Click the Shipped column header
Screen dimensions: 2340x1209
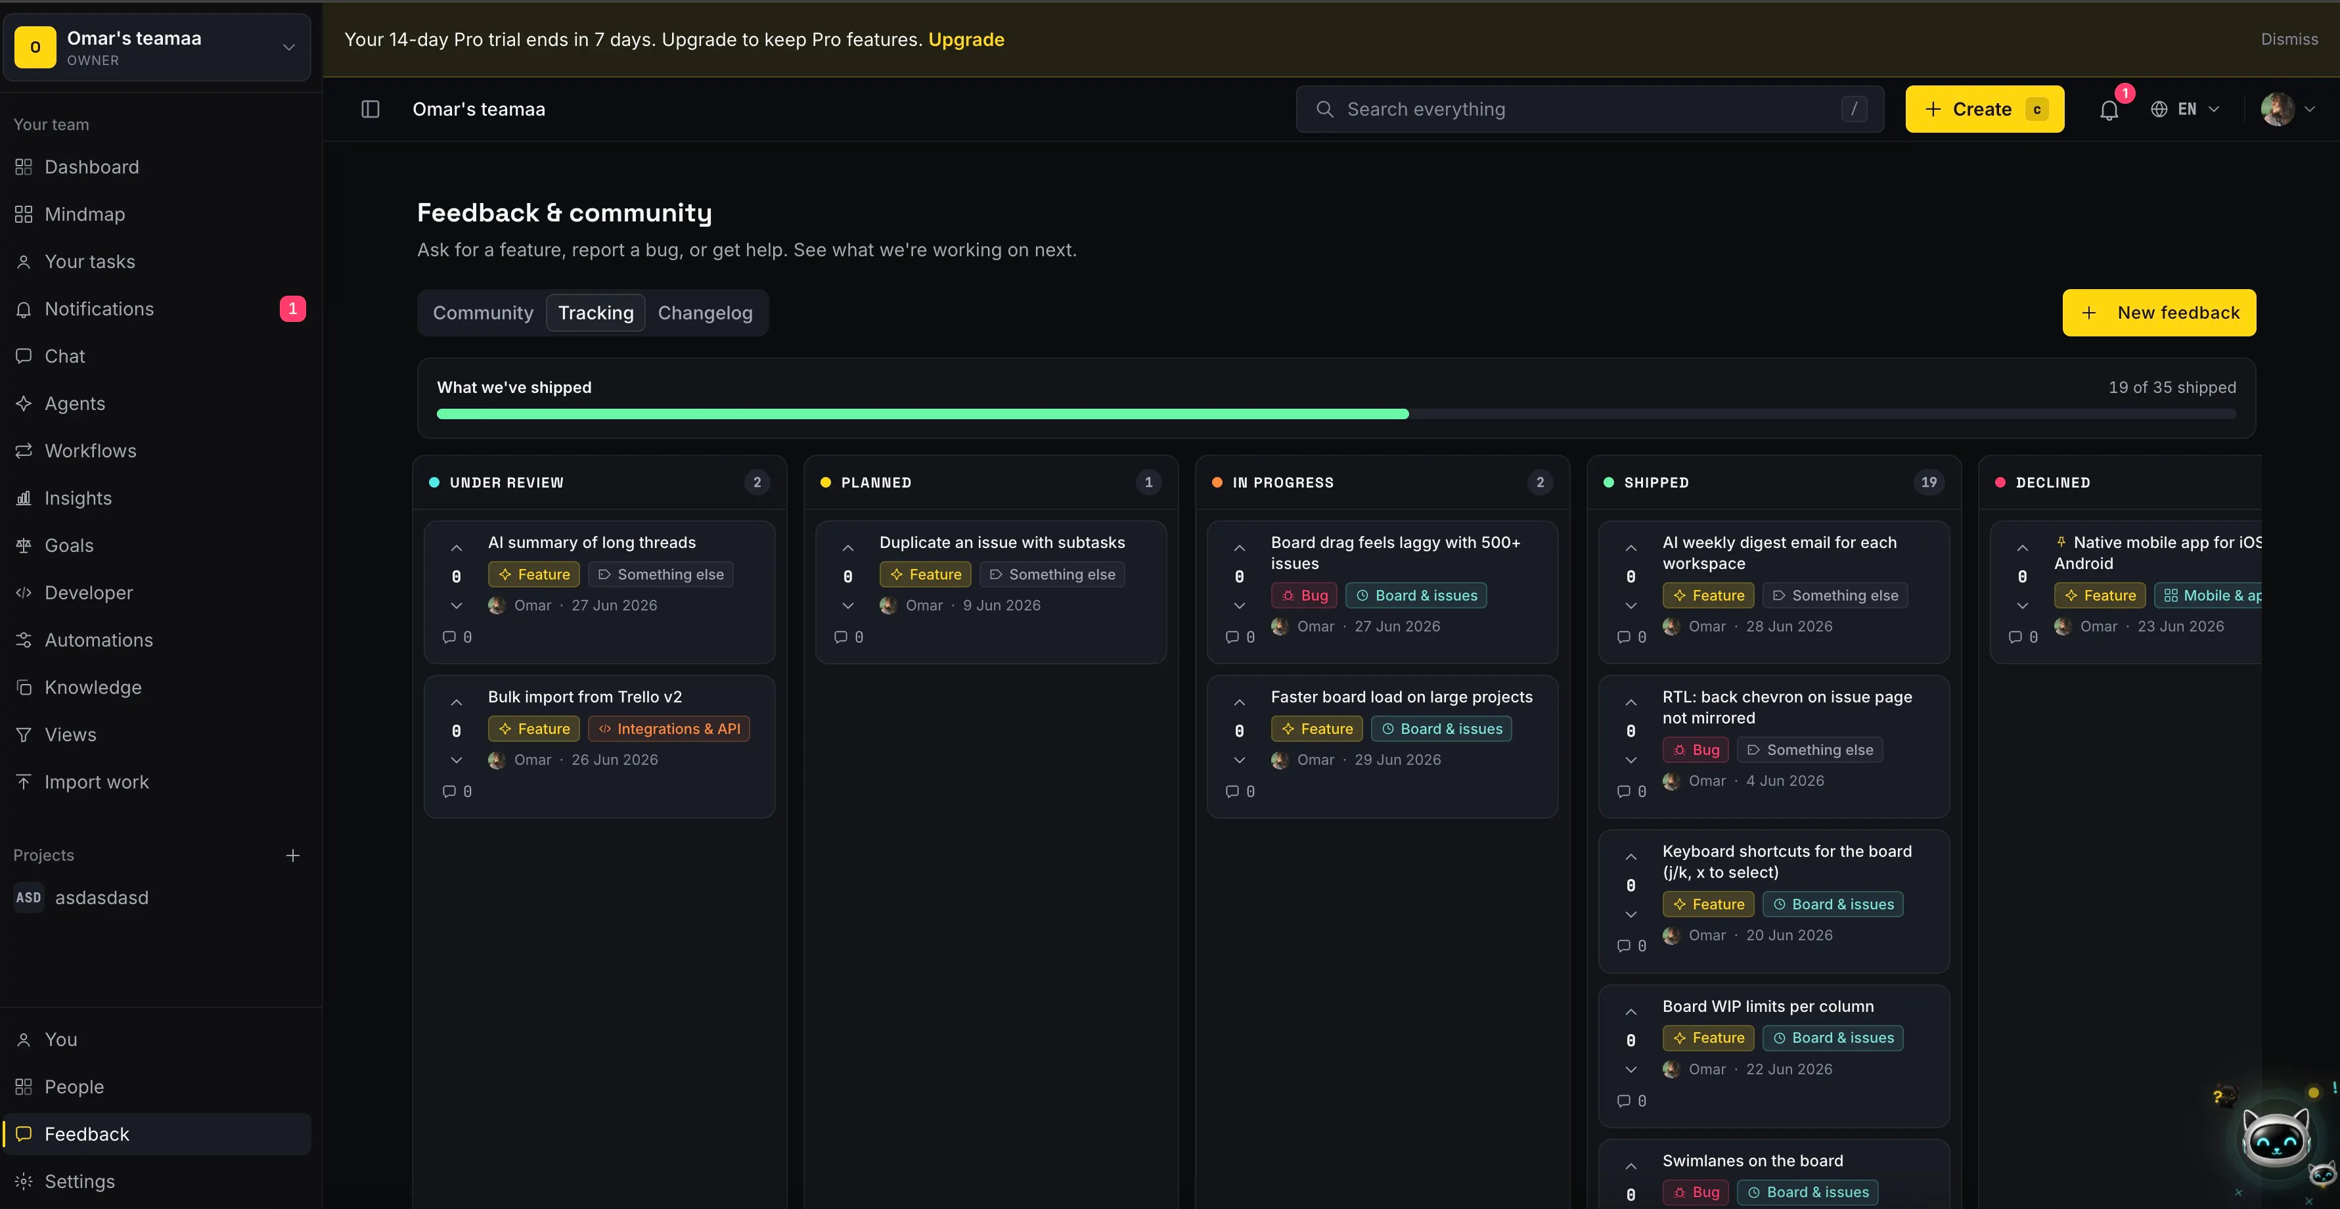(1773, 482)
